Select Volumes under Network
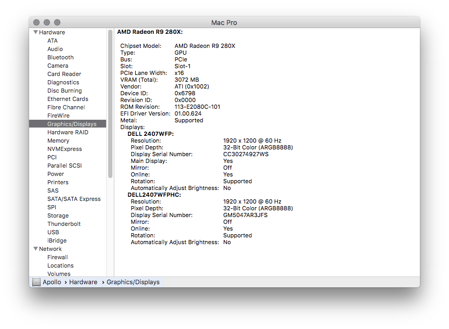 pyautogui.click(x=59, y=274)
